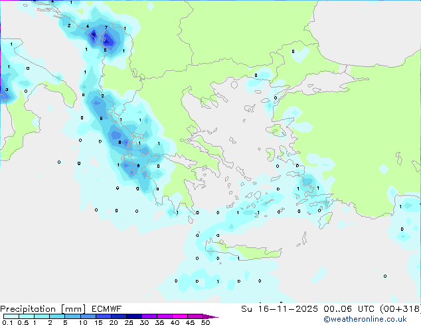Pick the 40–45 mm magenta legend swatch
The image size is (421, 325).
pos(180,316)
